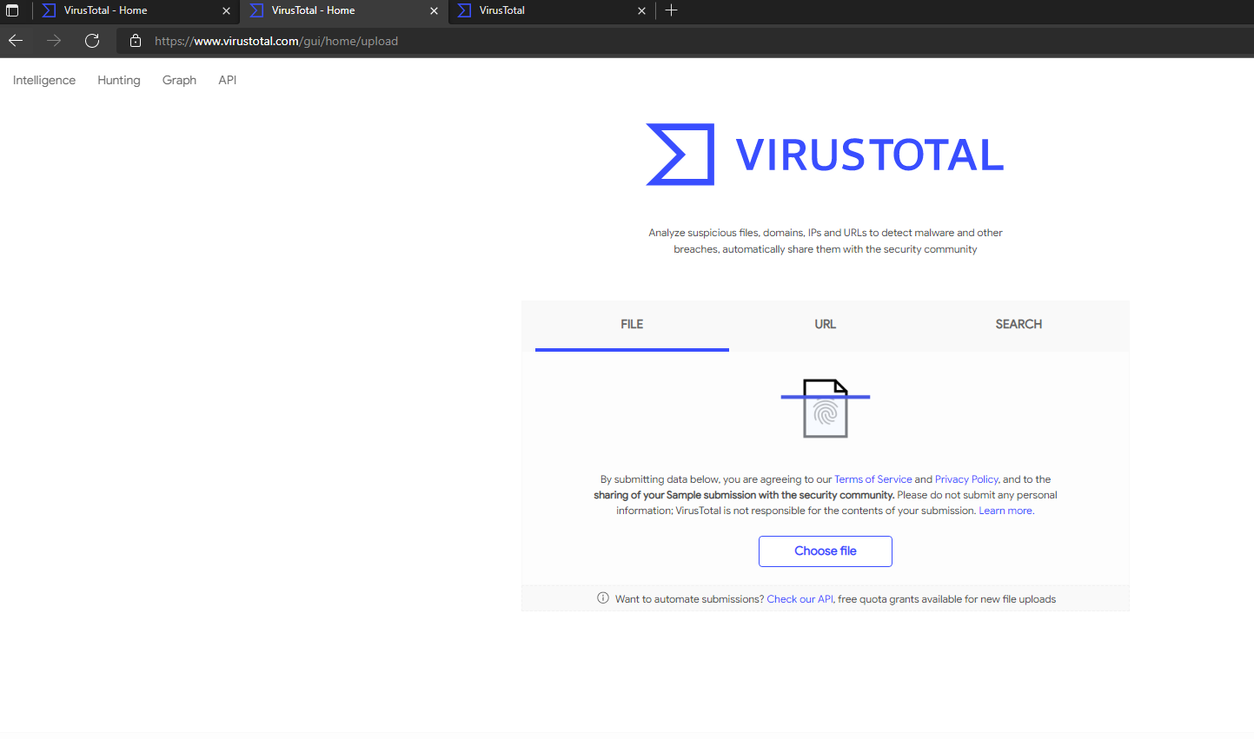
Task: Click the fingerprint file upload icon
Action: pyautogui.click(x=826, y=408)
